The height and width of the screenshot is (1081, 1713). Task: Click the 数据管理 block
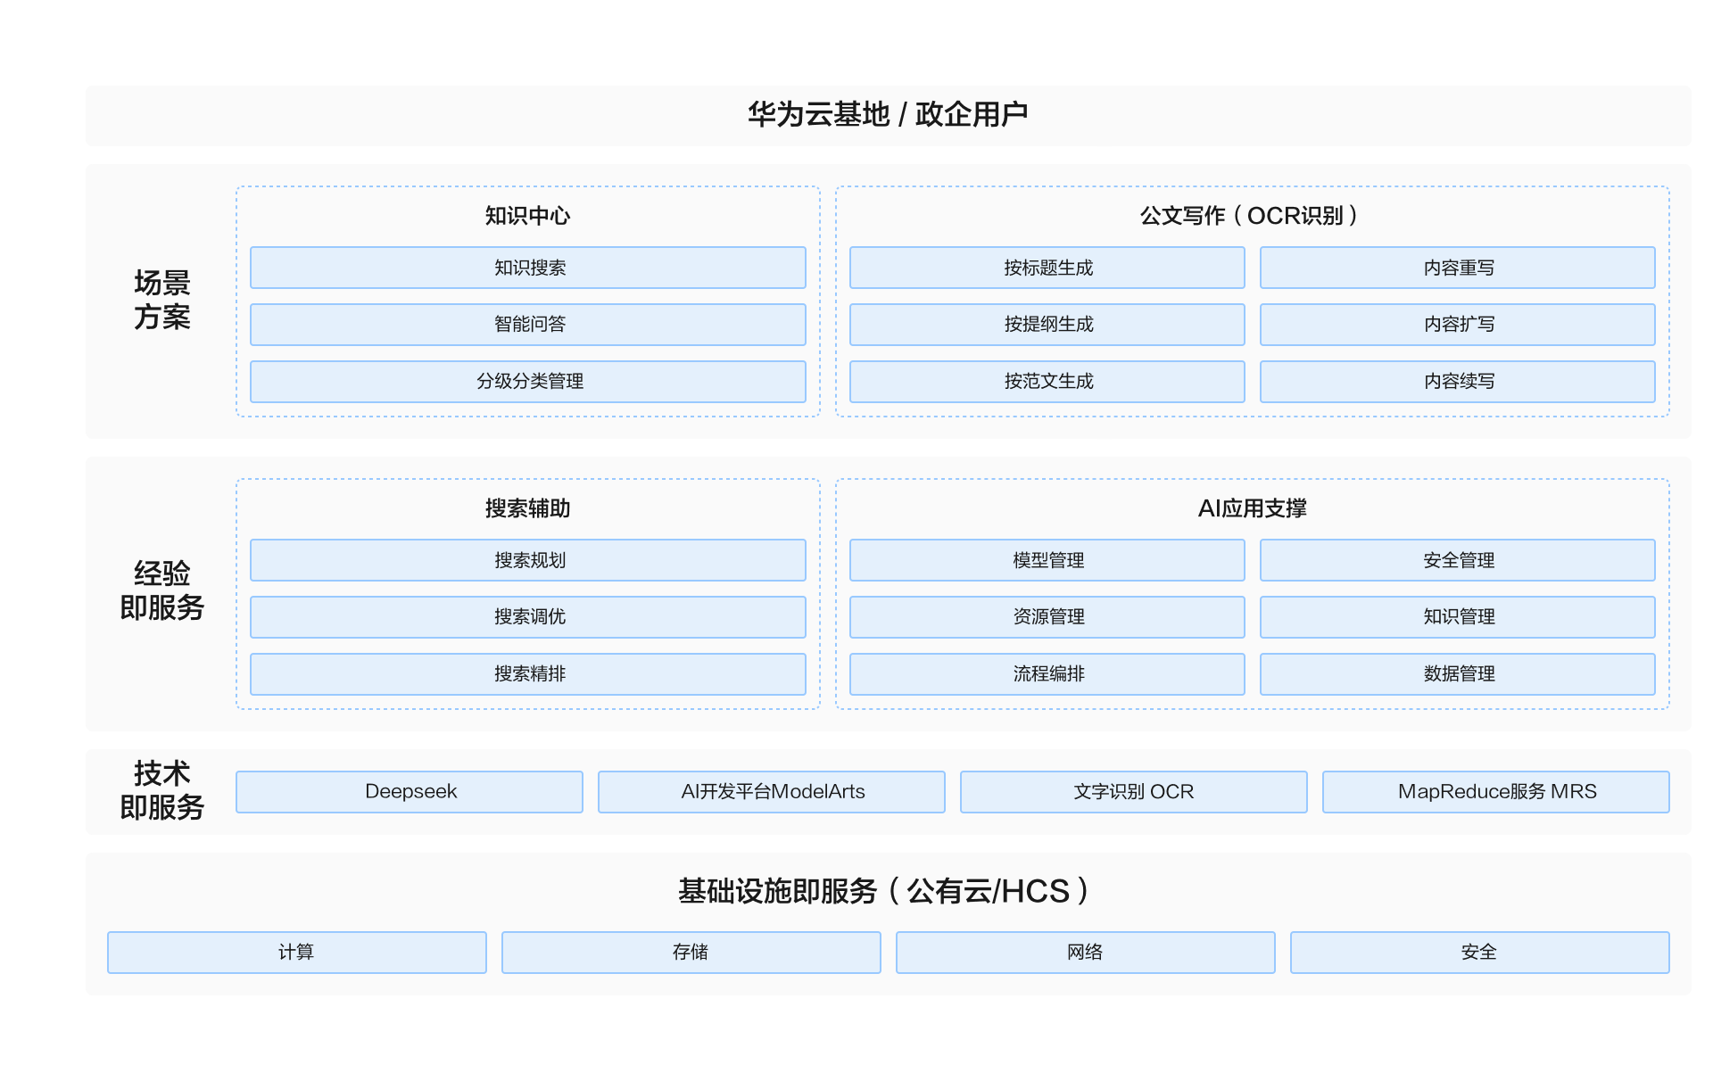pos(1457,674)
